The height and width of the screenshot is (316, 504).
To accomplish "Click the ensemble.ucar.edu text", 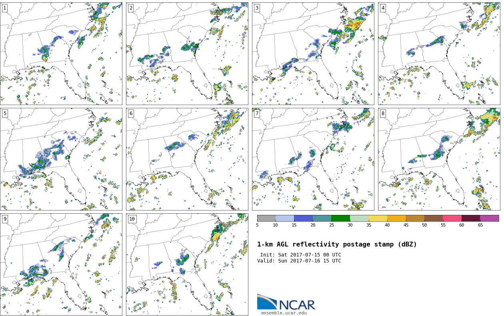I will pos(284,313).
